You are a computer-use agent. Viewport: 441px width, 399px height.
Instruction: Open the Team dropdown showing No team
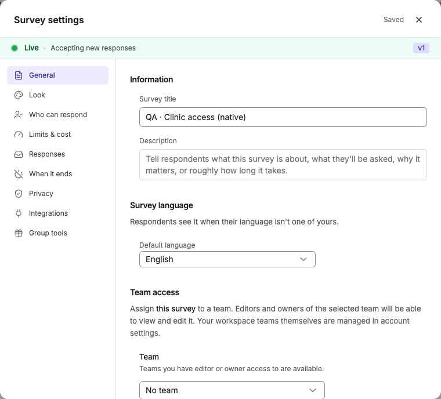(232, 390)
